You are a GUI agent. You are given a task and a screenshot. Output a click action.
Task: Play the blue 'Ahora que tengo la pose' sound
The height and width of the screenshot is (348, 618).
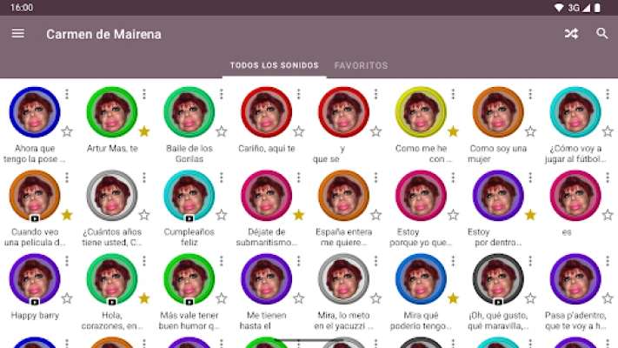35,112
